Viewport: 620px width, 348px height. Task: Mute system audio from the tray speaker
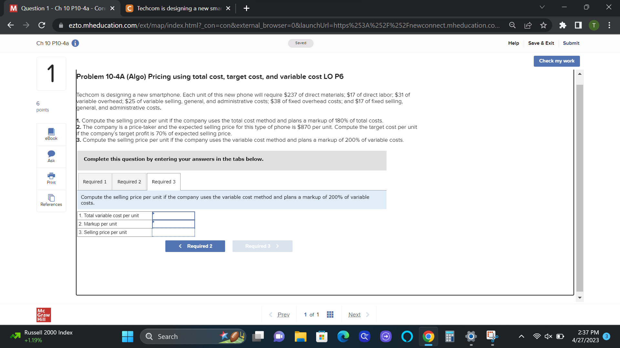click(x=548, y=336)
